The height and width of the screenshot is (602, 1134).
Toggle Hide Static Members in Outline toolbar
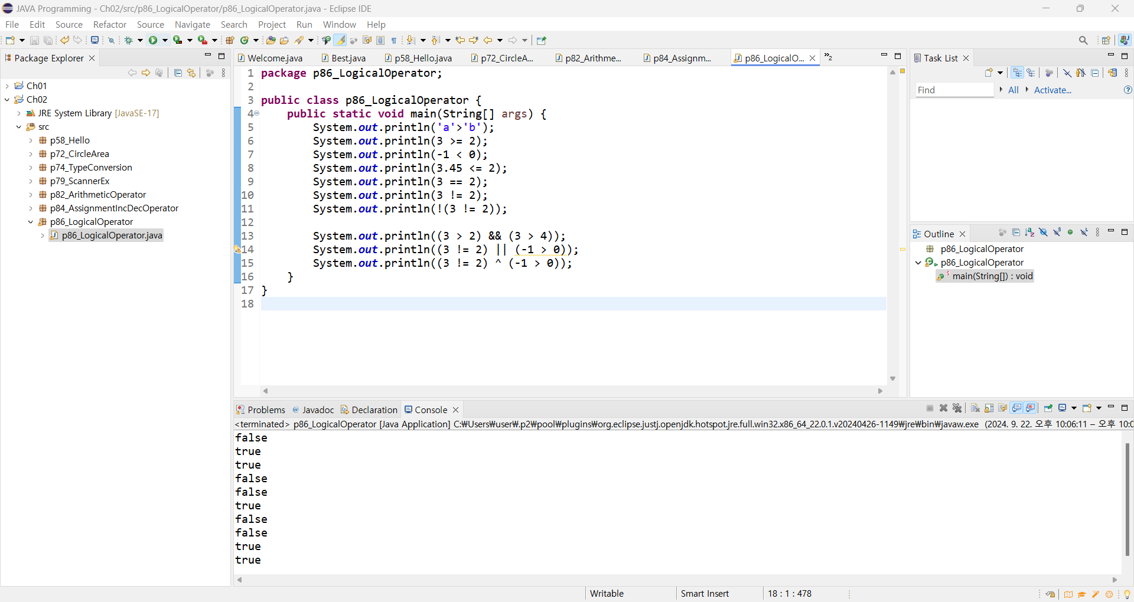(1057, 233)
